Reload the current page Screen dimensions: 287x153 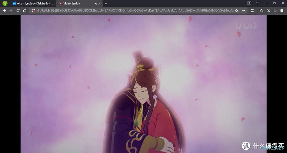[x=18, y=11]
